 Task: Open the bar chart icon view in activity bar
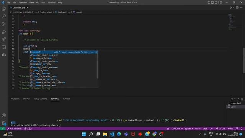click(x=4, y=55)
